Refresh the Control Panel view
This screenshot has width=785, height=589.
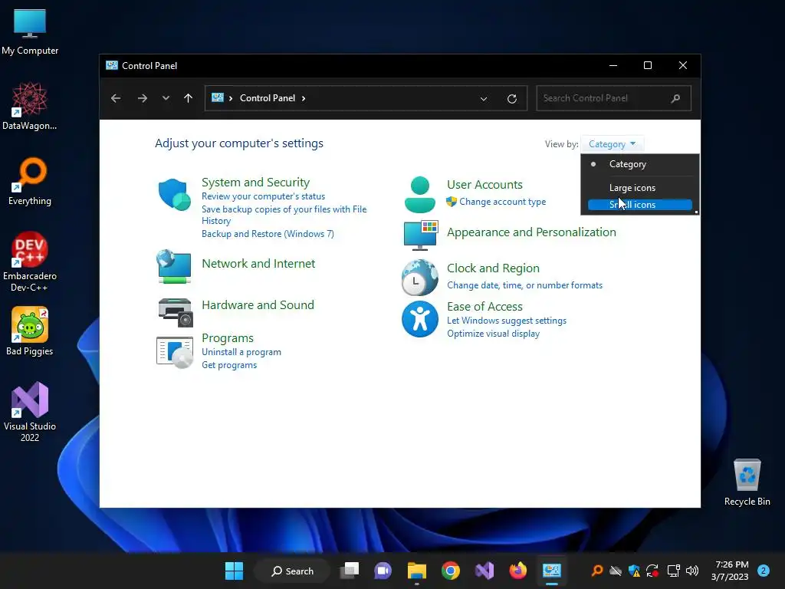[511, 99]
